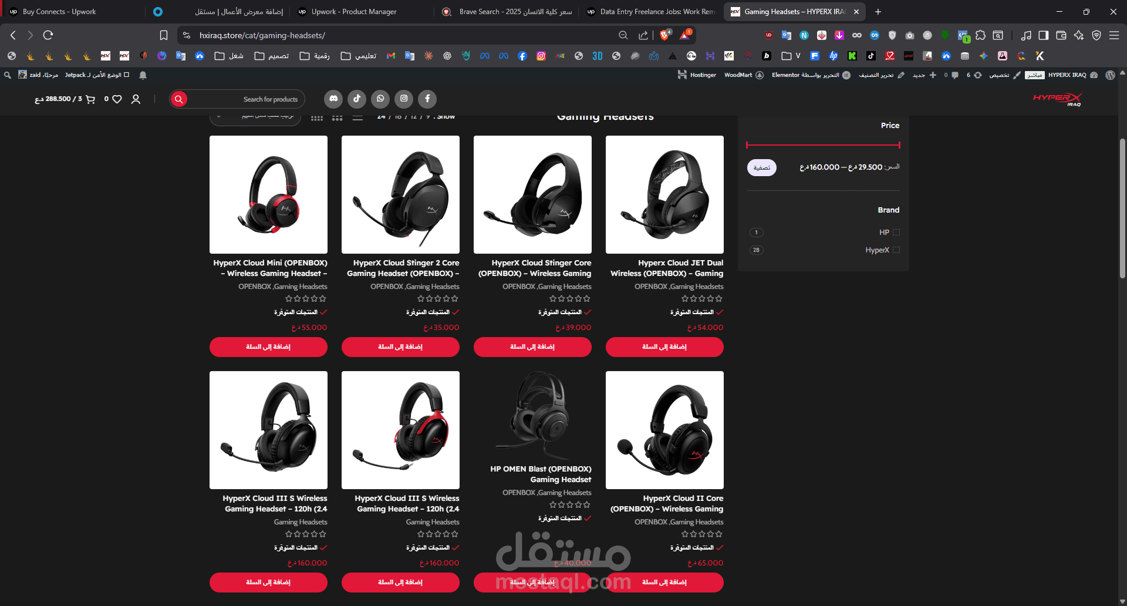Focus the Search for products field
Image resolution: width=1127 pixels, height=606 pixels.
click(x=245, y=99)
